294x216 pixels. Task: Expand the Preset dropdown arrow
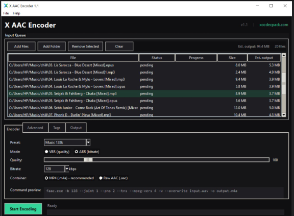tap(88, 142)
